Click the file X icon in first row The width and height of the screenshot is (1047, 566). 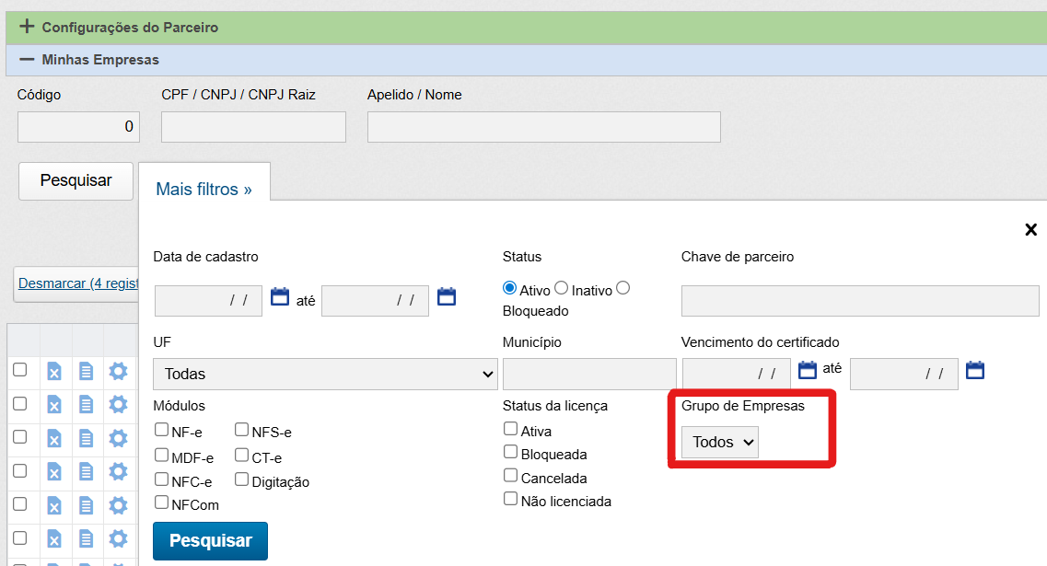tap(54, 371)
